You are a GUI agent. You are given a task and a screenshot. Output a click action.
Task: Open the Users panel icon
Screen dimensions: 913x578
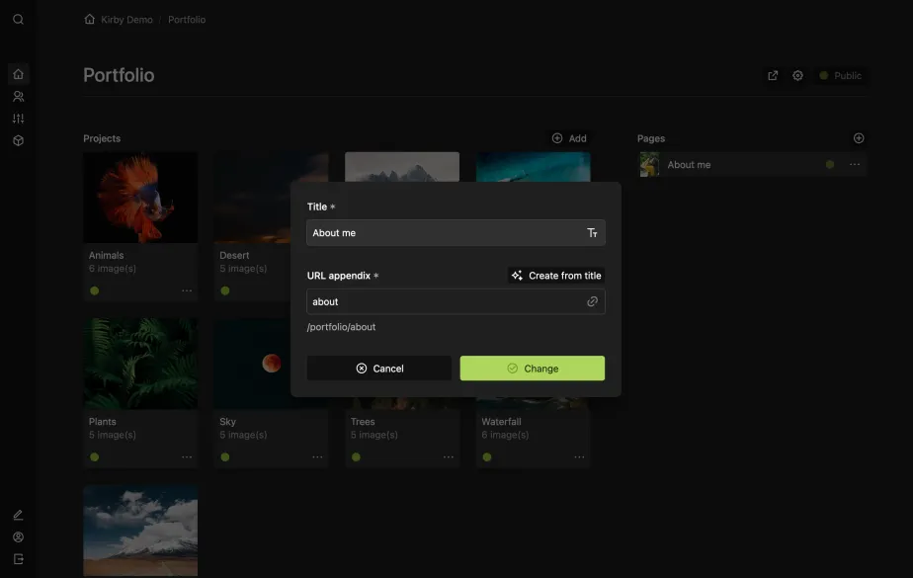click(x=18, y=97)
